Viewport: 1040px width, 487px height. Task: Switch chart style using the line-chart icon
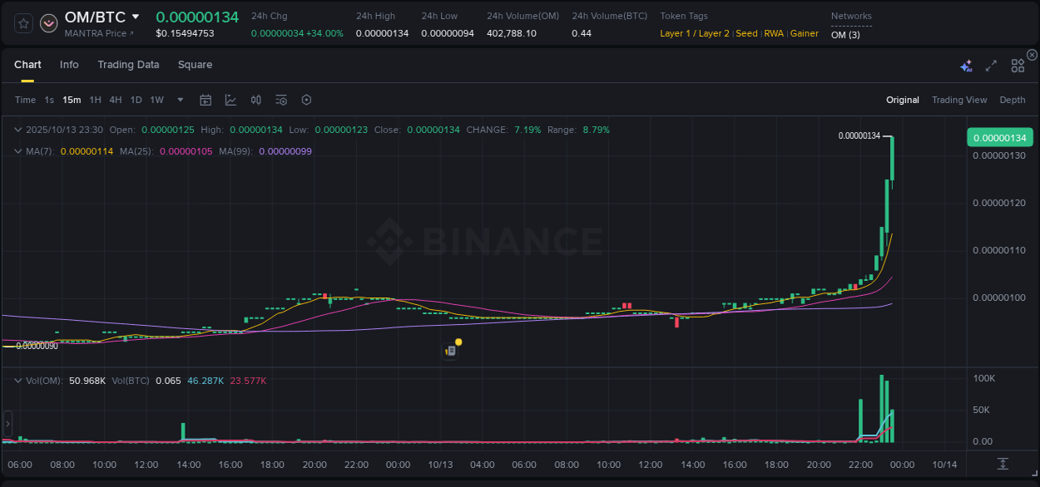[230, 100]
